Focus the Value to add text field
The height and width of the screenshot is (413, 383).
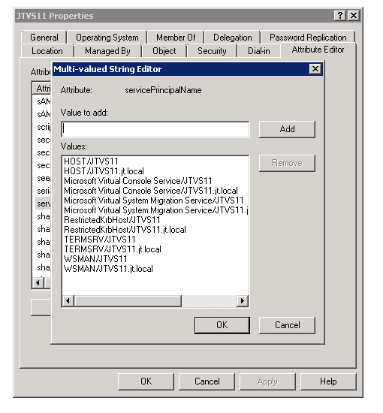155,129
